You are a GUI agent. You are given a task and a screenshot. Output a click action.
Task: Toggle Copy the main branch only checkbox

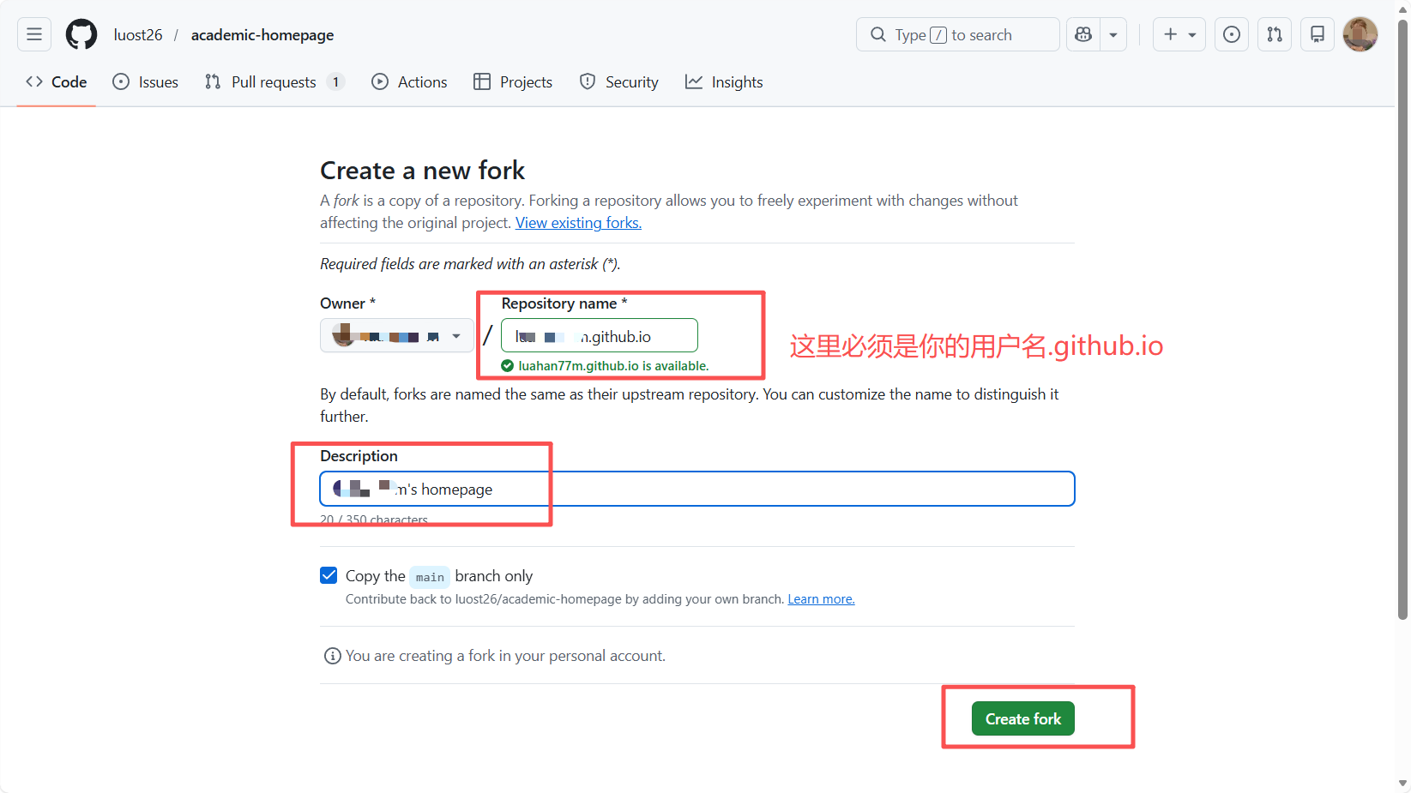point(329,575)
